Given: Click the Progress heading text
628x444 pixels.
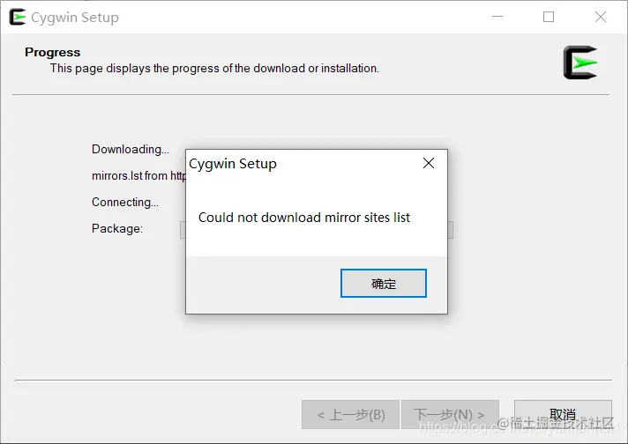Looking at the screenshot, I should click(52, 52).
